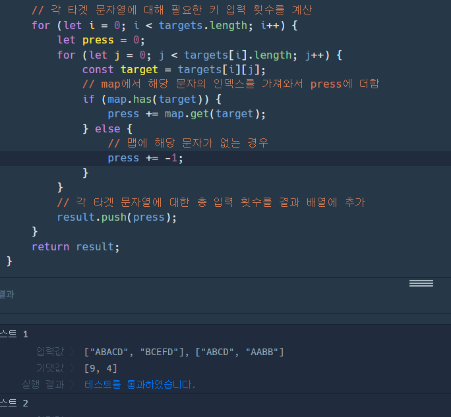
Task: Click the 'press += map.get(target);' line
Action: pyautogui.click(x=187, y=114)
